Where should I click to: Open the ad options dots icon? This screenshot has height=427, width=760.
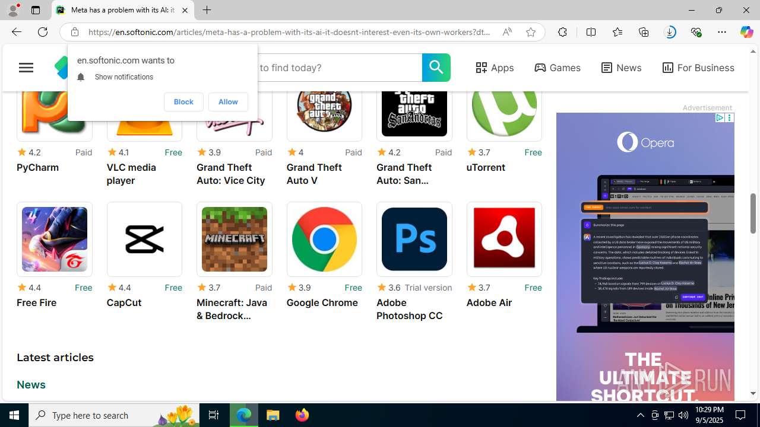(729, 117)
